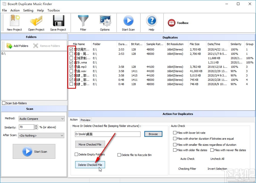Click the Checking Filter button
This screenshot has width=256, height=183.
click(187, 169)
